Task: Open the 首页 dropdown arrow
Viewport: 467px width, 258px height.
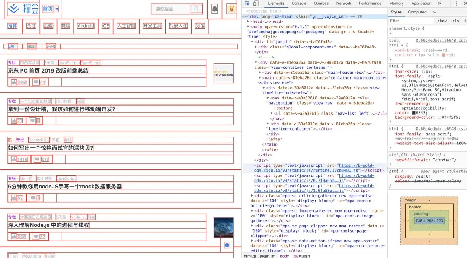Action: tap(57, 9)
